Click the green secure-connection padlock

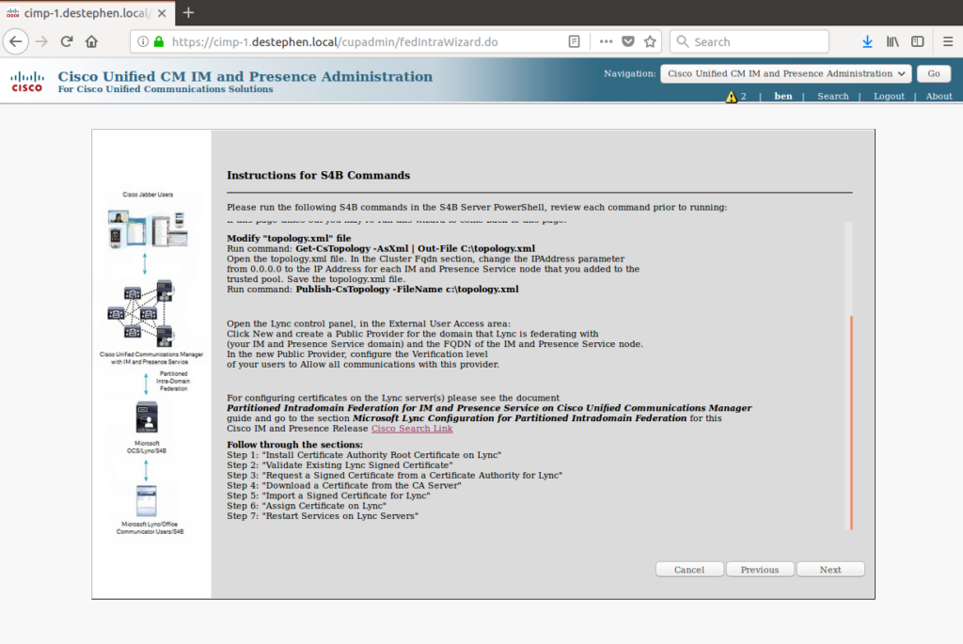point(159,41)
